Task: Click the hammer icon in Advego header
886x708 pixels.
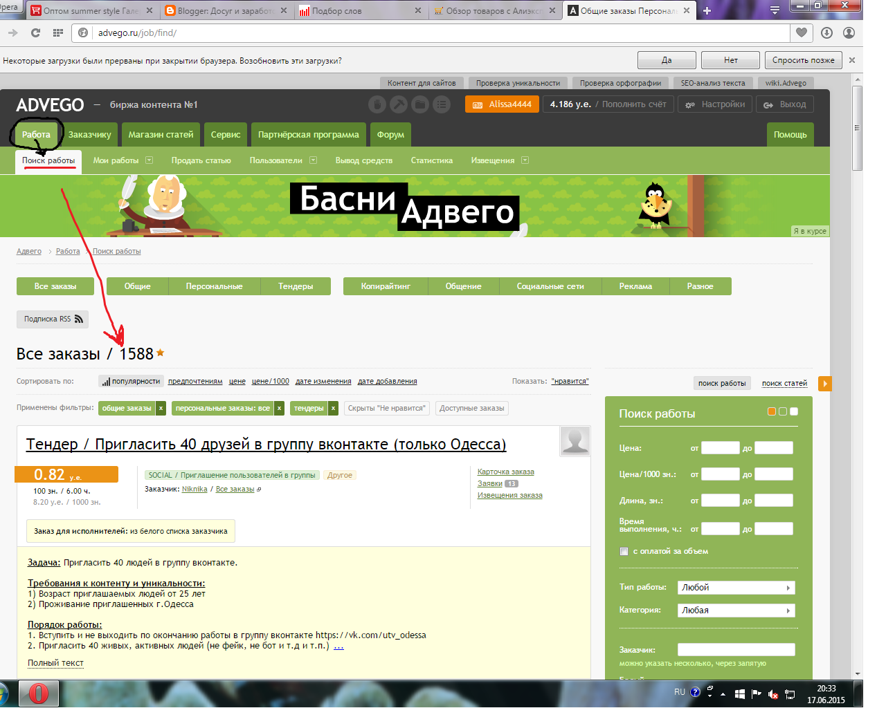Action: coord(399,104)
